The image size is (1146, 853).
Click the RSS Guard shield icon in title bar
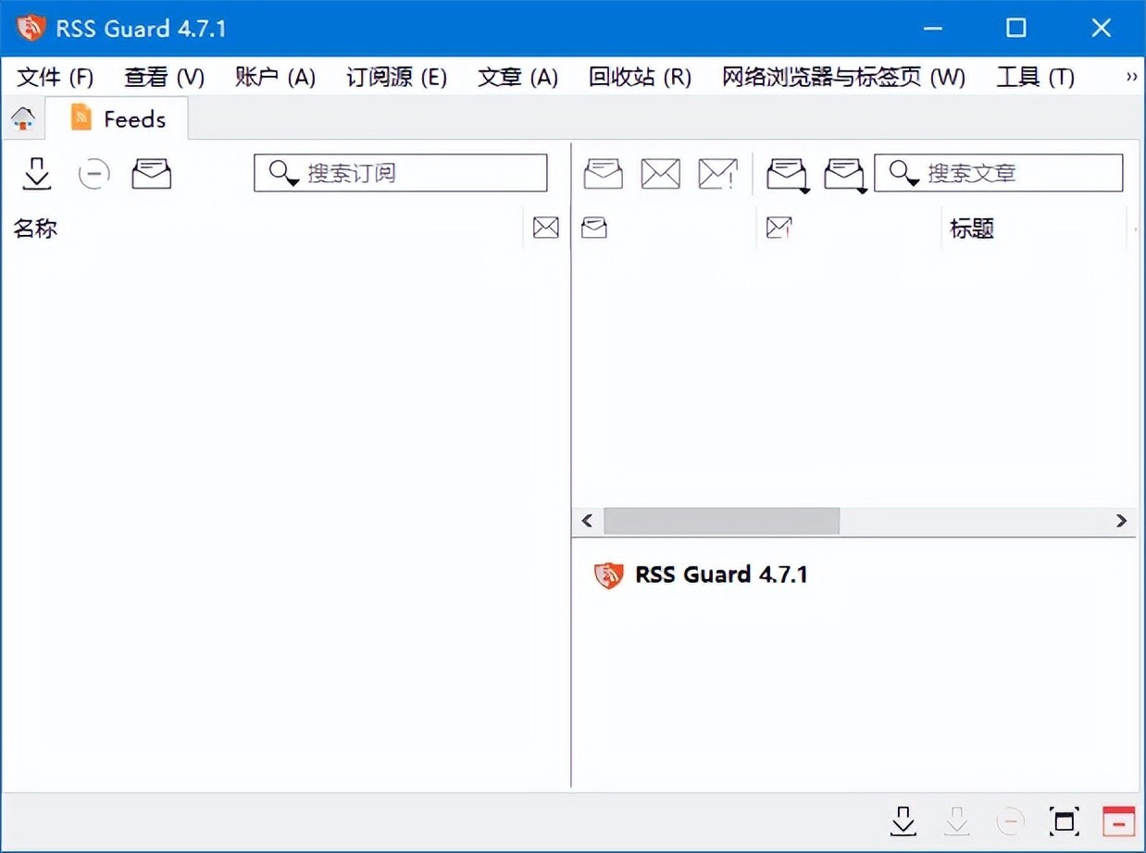tap(31, 28)
